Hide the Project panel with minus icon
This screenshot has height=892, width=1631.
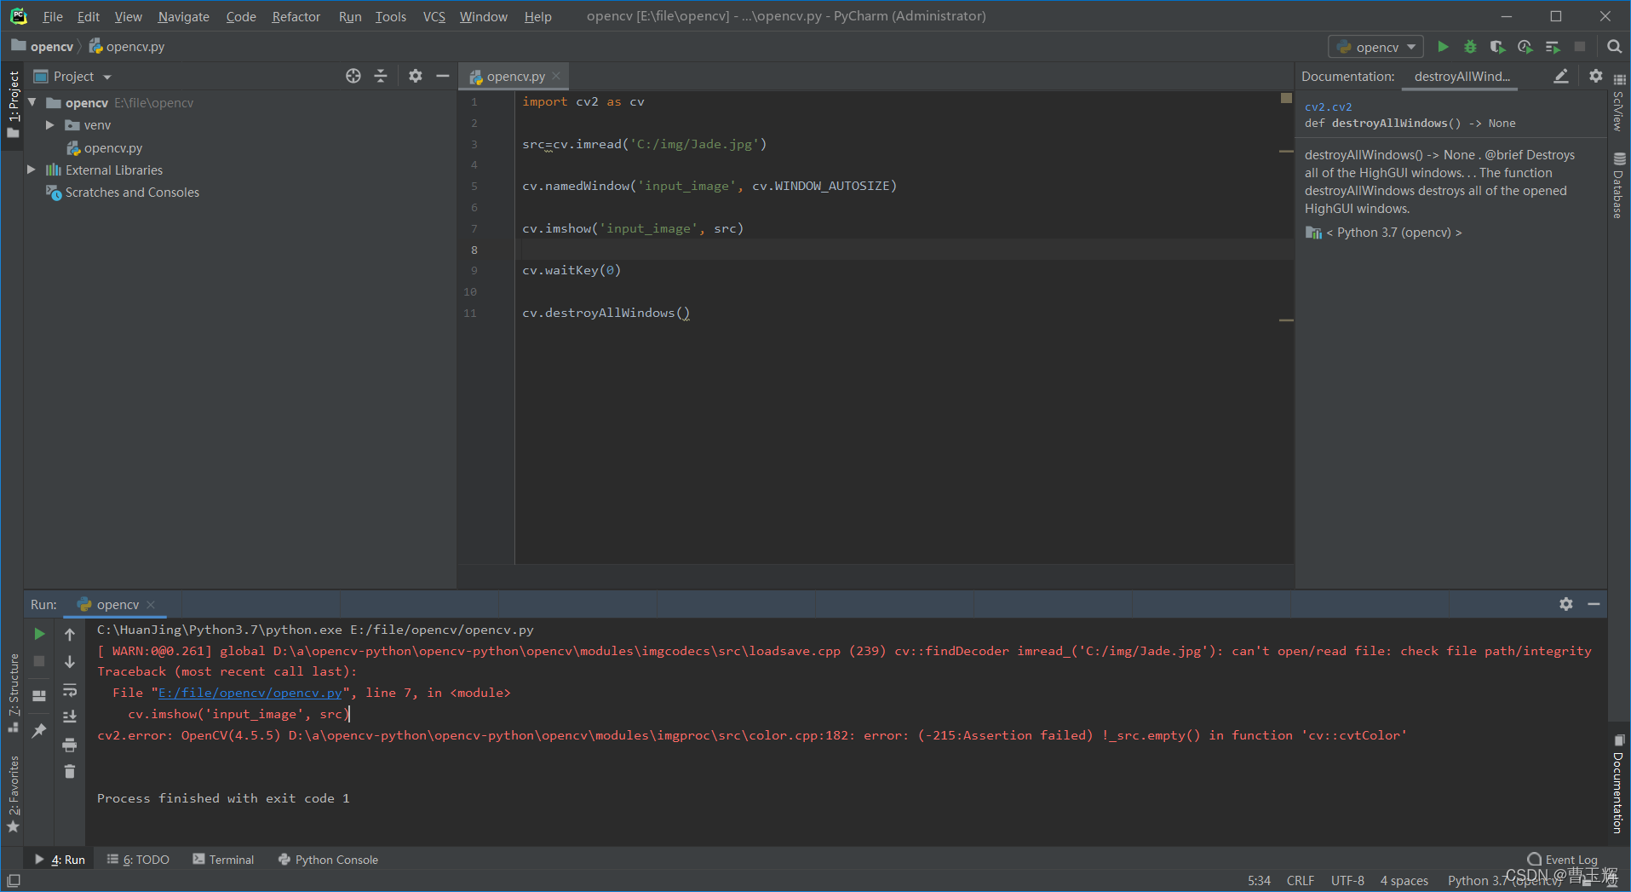tap(442, 76)
